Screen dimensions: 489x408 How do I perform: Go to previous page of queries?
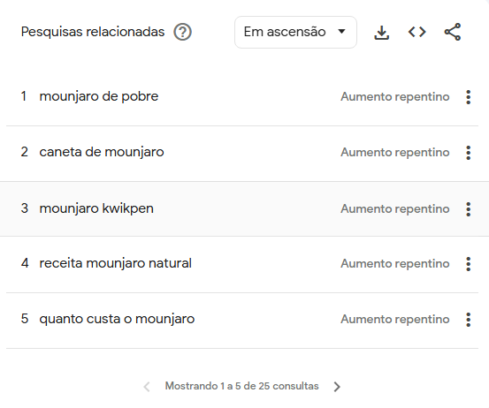click(147, 387)
